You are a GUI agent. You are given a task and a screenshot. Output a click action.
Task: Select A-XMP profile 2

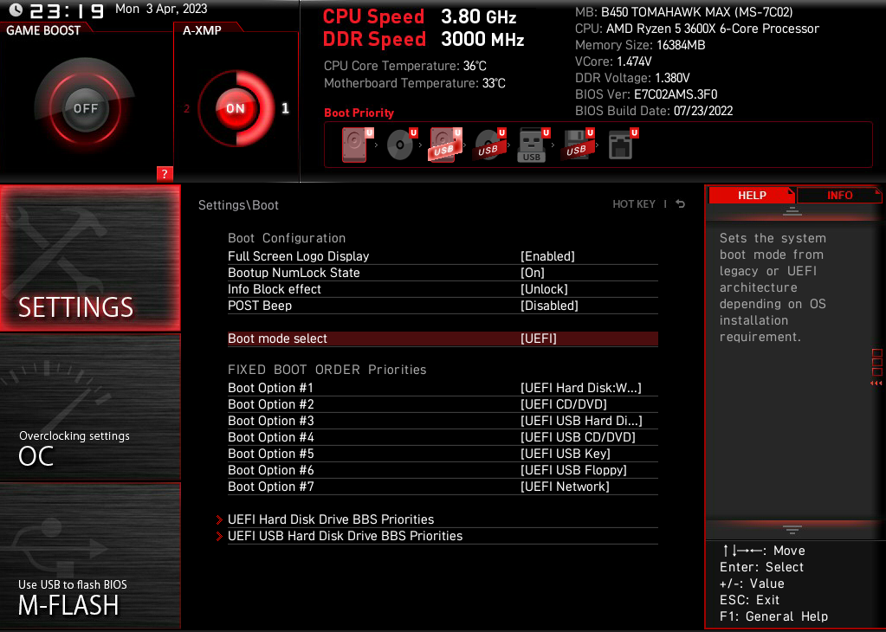[x=186, y=108]
